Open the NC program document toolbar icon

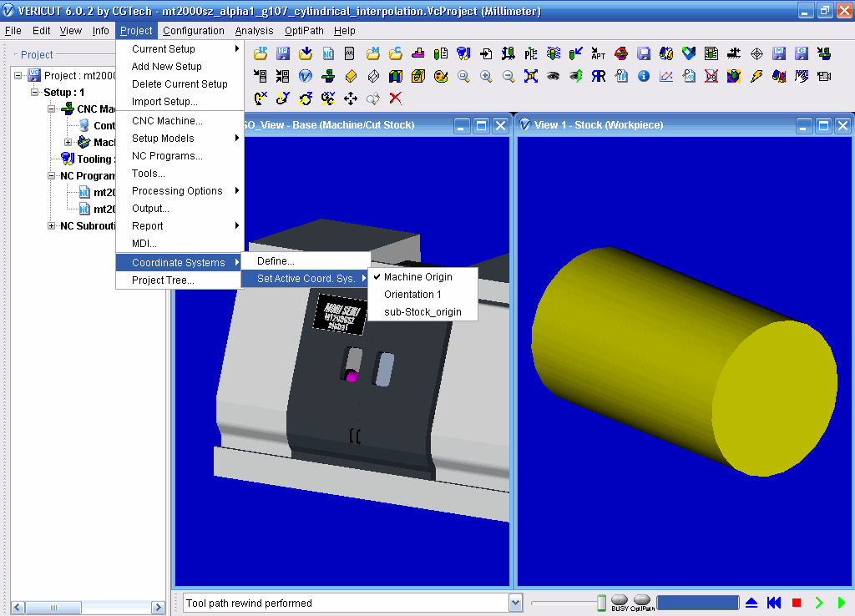tap(327, 53)
